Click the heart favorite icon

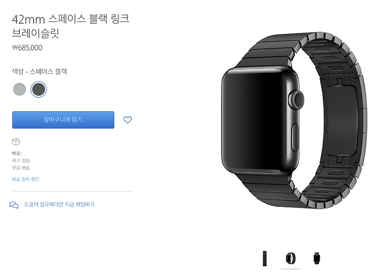click(127, 120)
